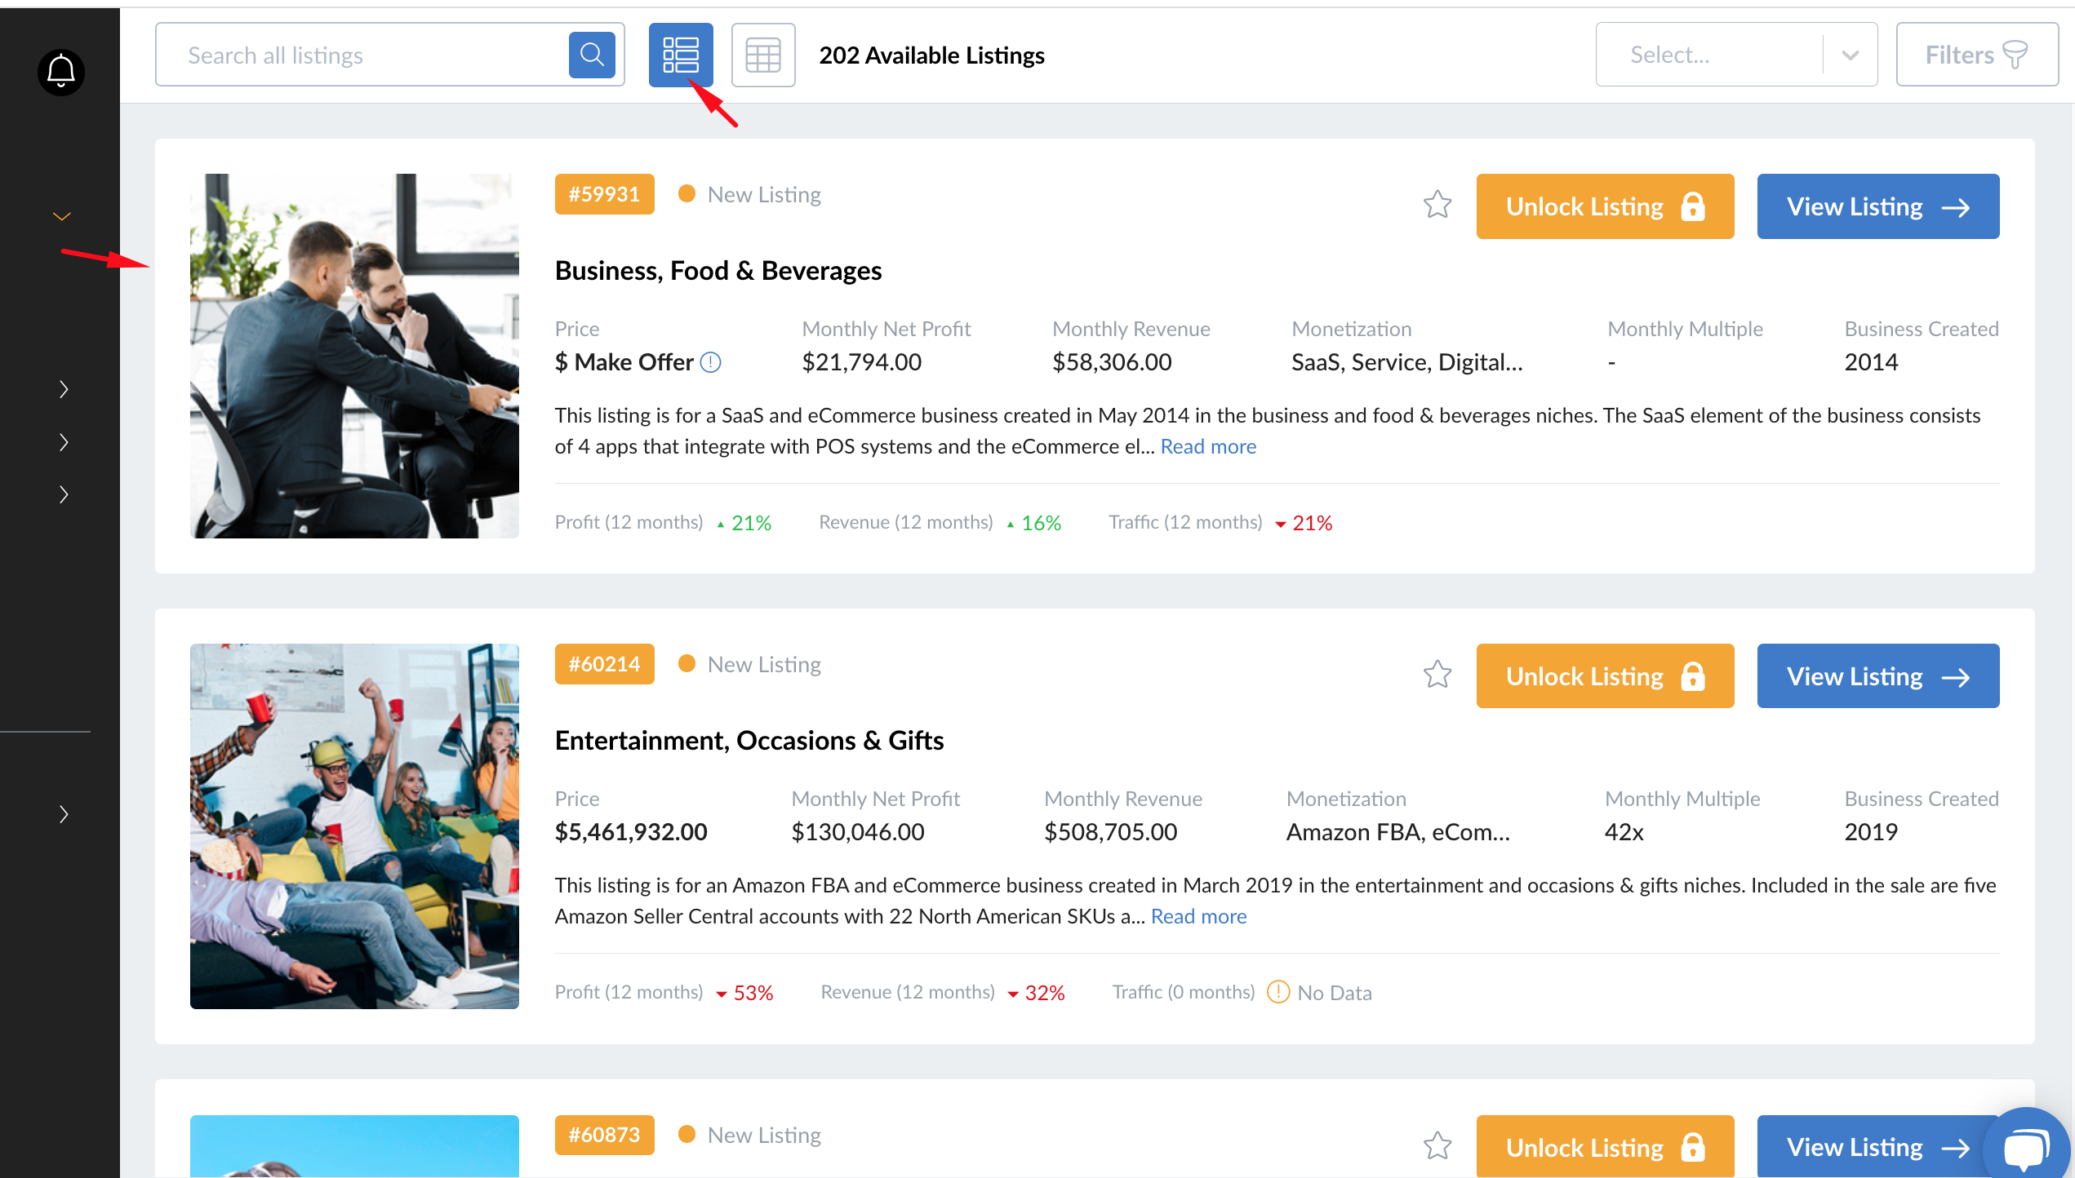Read more about the SaaS eCommerce listing

pyautogui.click(x=1208, y=446)
